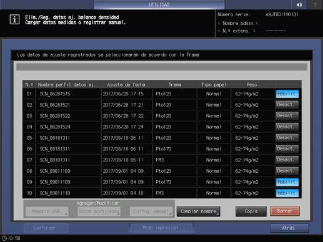This screenshot has width=323, height=242.
Task: Click the Tipo papel column header
Action: (214, 85)
